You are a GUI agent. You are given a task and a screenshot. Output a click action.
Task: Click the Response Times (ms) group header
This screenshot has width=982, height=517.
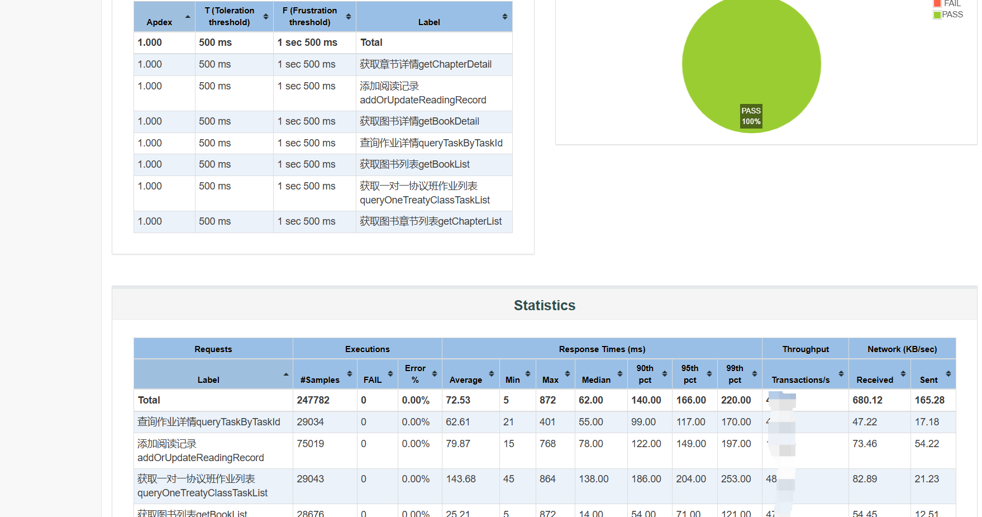(602, 349)
